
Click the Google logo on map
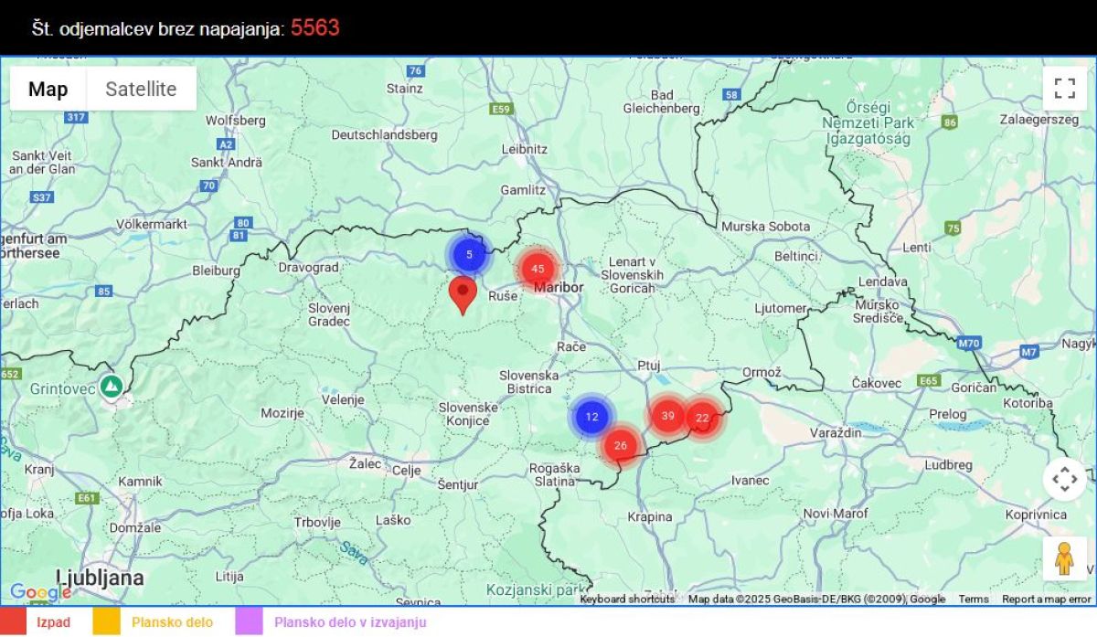(40, 592)
